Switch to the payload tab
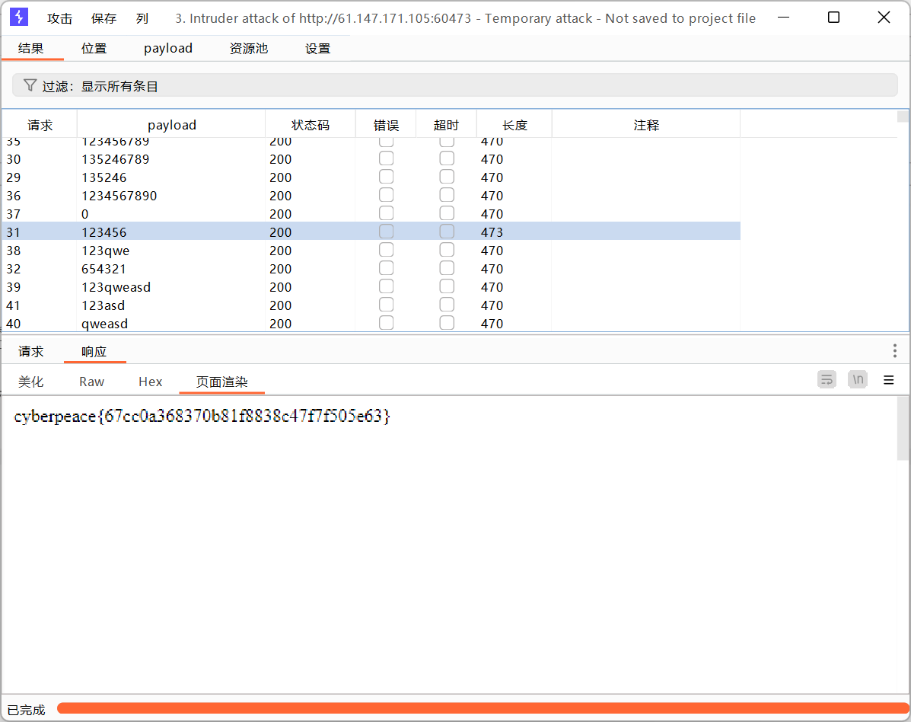 pyautogui.click(x=168, y=48)
